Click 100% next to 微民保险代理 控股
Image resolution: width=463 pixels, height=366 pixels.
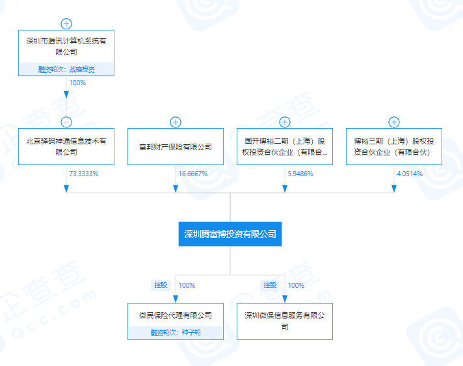point(187,285)
